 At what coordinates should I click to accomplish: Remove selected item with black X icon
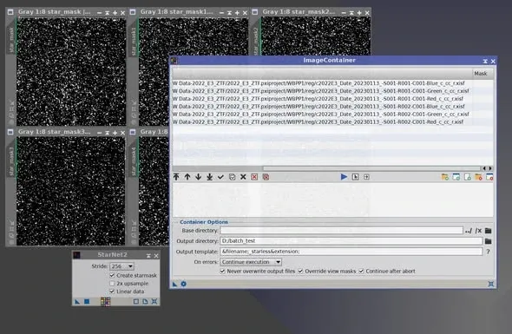point(243,177)
